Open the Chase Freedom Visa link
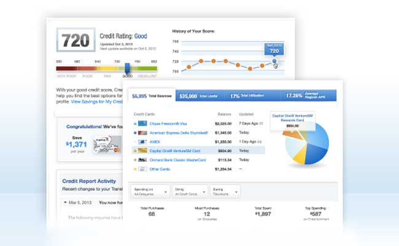Image resolution: width=399 pixels, height=246 pixels. (168, 124)
